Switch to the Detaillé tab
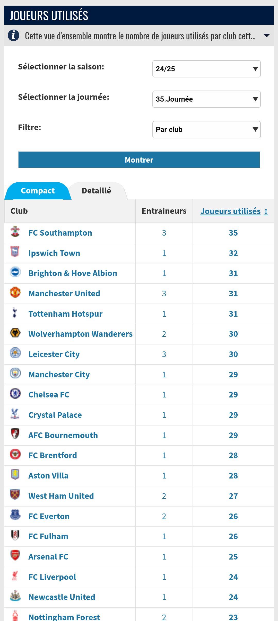The height and width of the screenshot is (621, 278). point(97,191)
